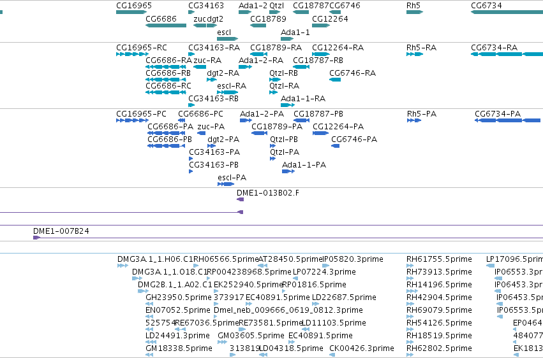Click the escl-PA protein label
Viewport: 543px width, 358px height.
click(232, 178)
